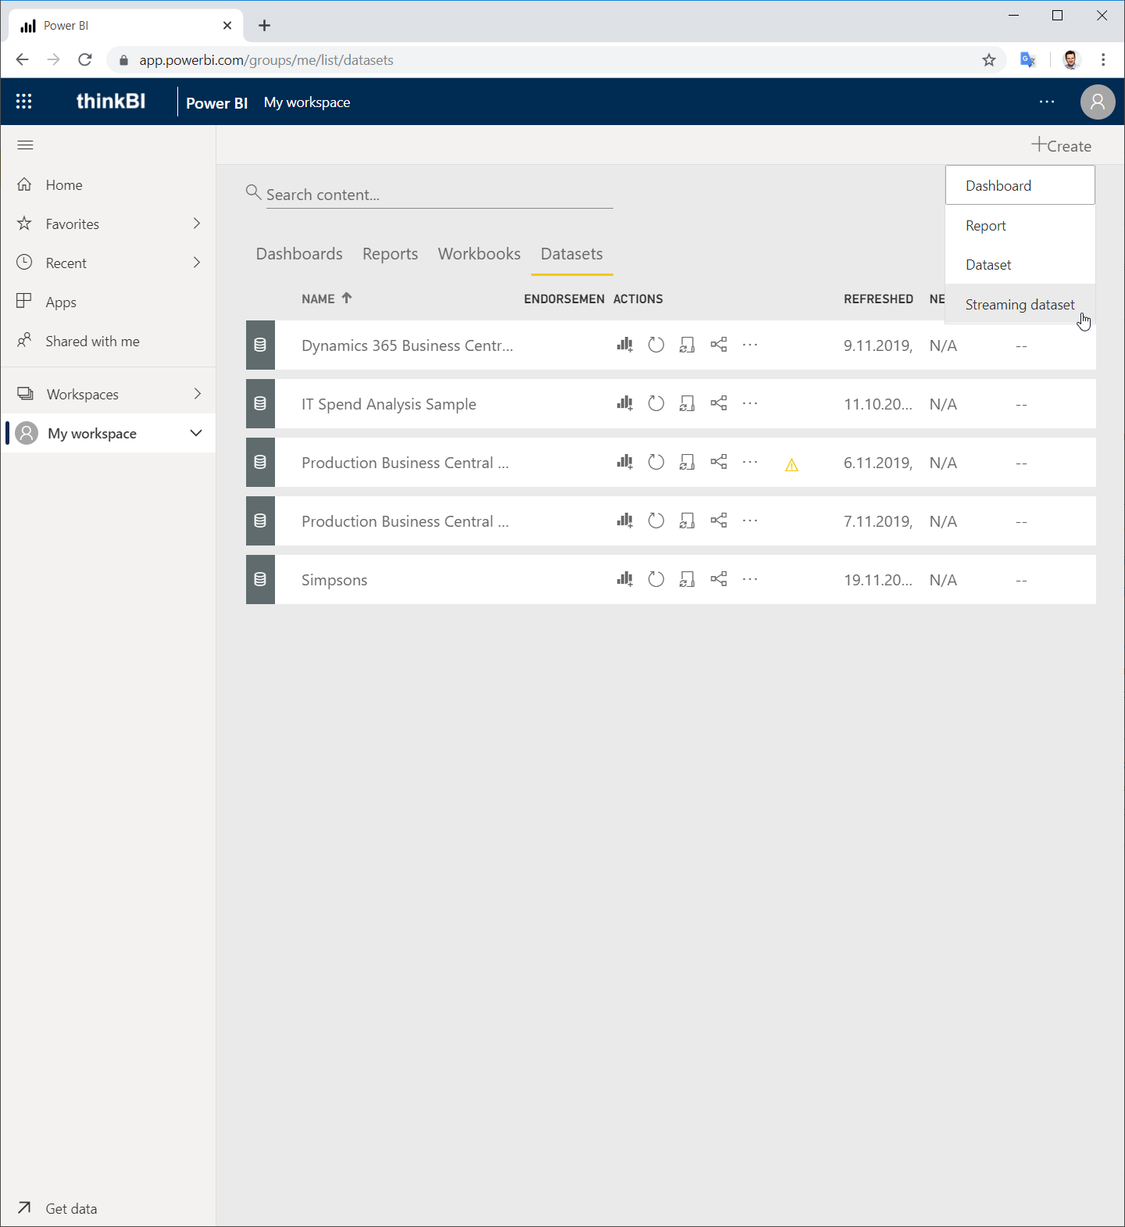
Task: Expand the Workspaces flyout chevron
Action: click(x=197, y=394)
